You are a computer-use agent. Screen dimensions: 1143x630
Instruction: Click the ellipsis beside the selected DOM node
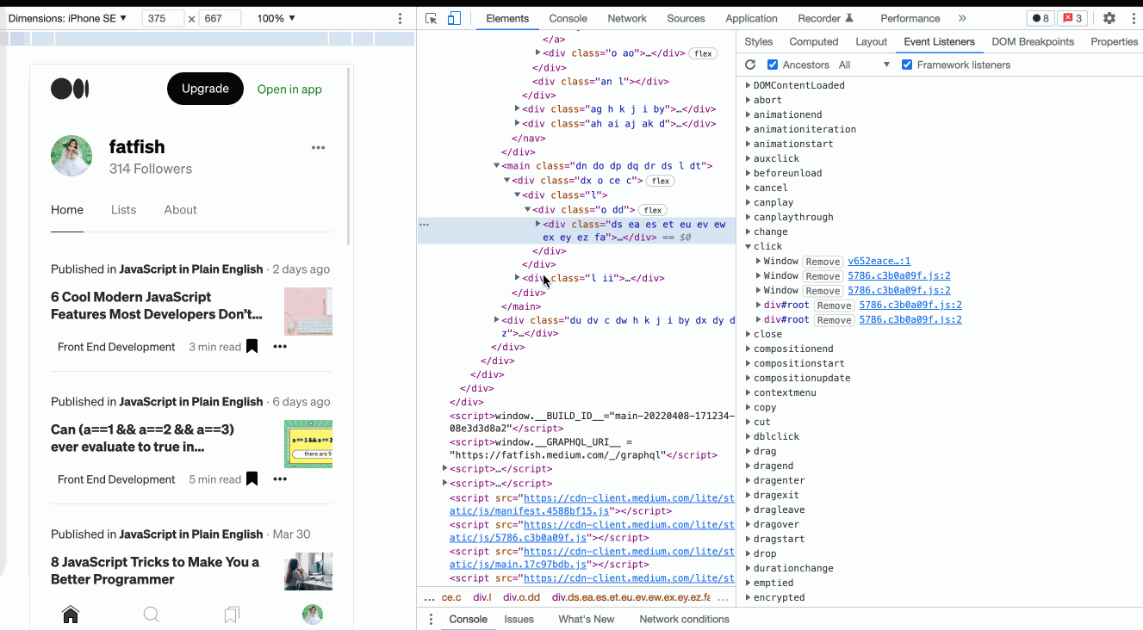click(x=424, y=224)
